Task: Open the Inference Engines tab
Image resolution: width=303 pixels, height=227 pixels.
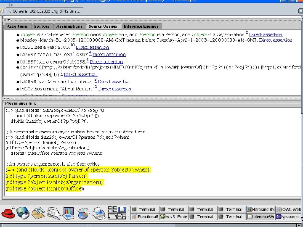Action: [x=141, y=26]
